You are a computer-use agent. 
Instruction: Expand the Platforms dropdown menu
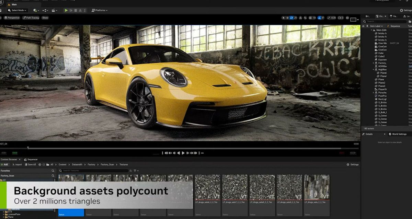[x=100, y=10]
